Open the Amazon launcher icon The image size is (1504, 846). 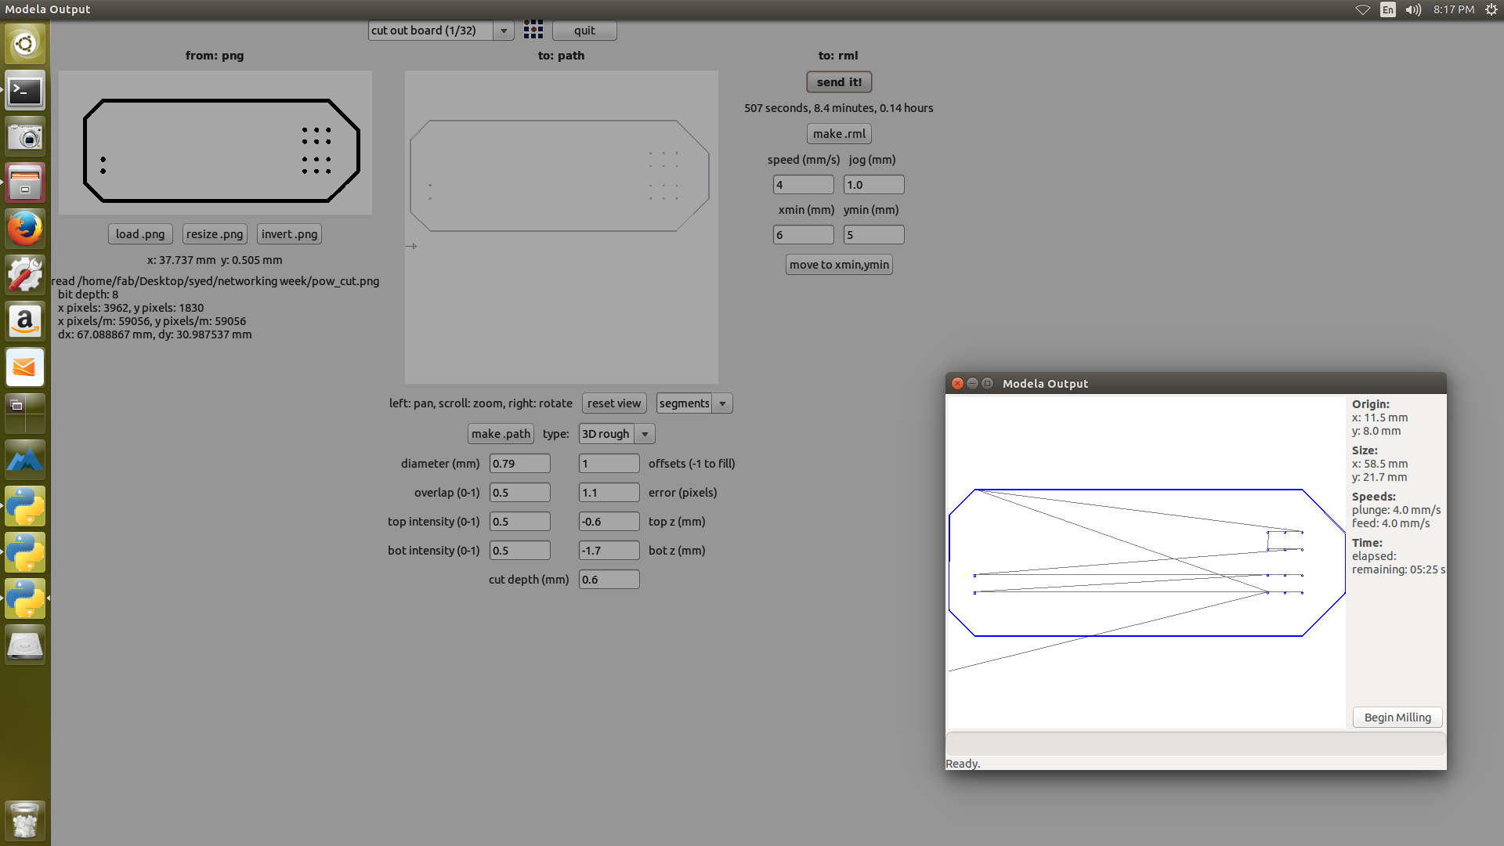coord(25,321)
